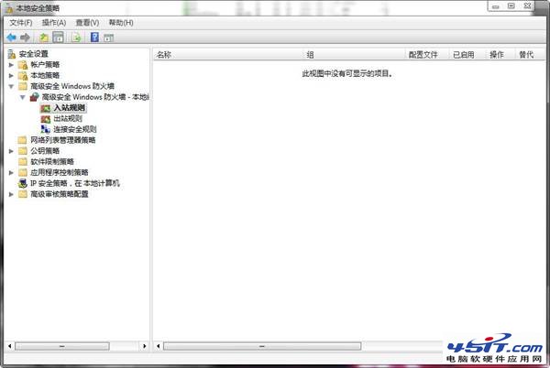Image resolution: width=550 pixels, height=368 pixels.
Task: Sort by the 配置文件 column header
Action: click(x=427, y=55)
